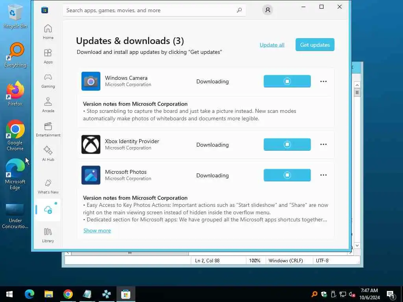Image resolution: width=403 pixels, height=302 pixels.
Task: Click the Xbox Identity Provider title text
Action: pyautogui.click(x=132, y=141)
